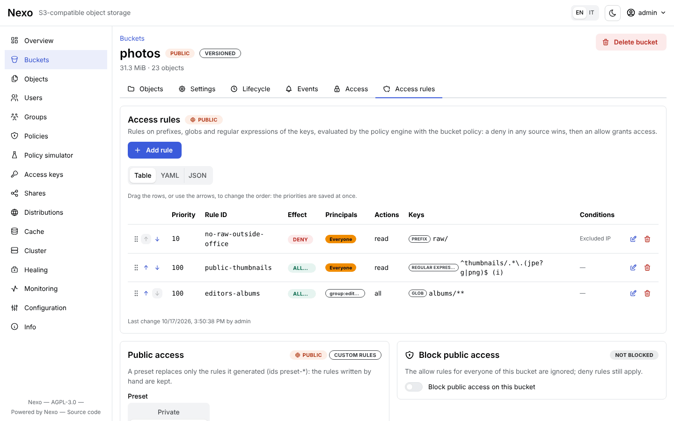
Task: Toggle dark mode with moon icon
Action: [613, 13]
